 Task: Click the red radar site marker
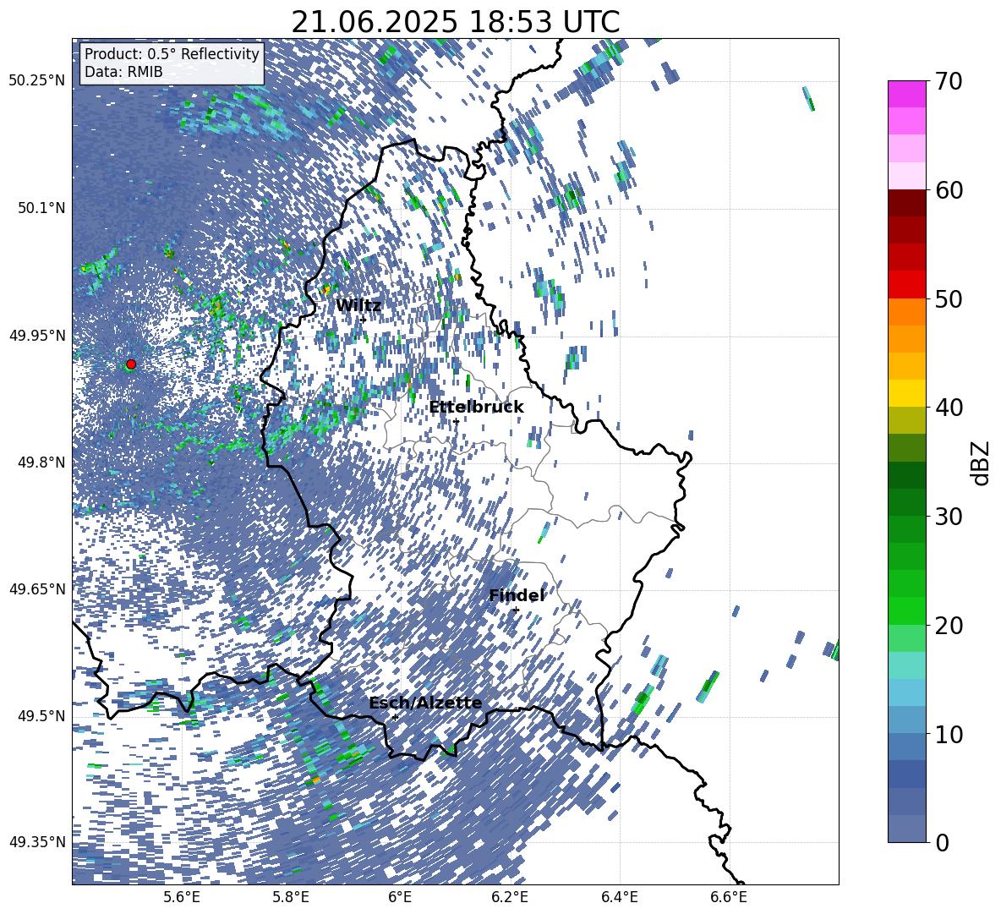click(131, 364)
